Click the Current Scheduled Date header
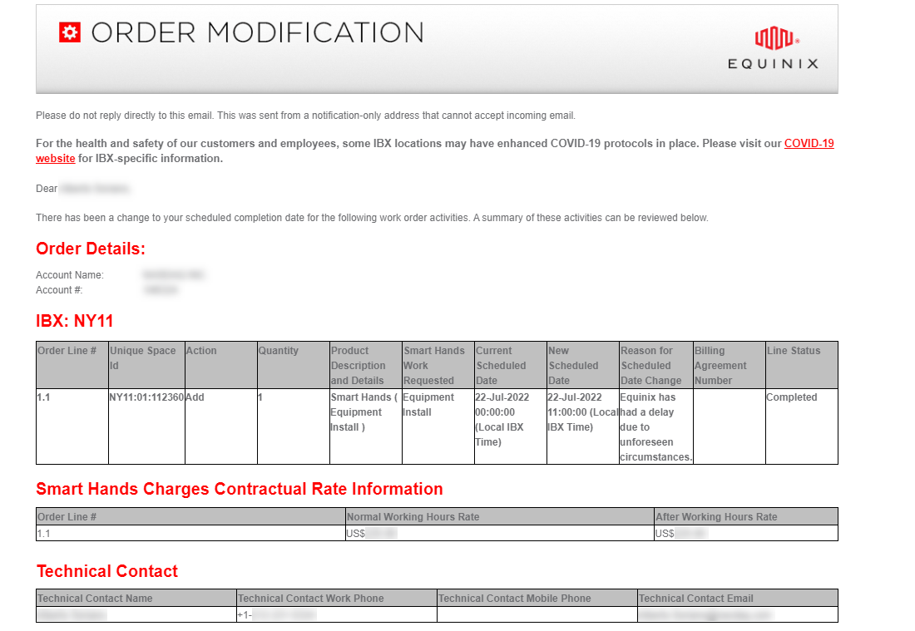 tap(511, 365)
